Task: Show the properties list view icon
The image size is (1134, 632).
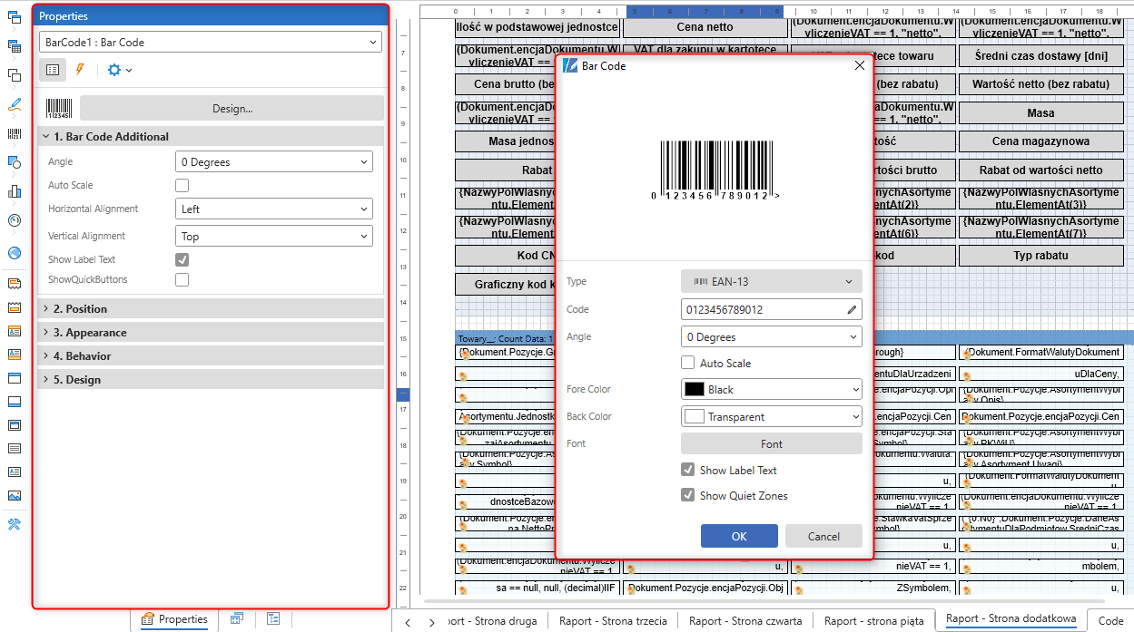Action: 53,70
